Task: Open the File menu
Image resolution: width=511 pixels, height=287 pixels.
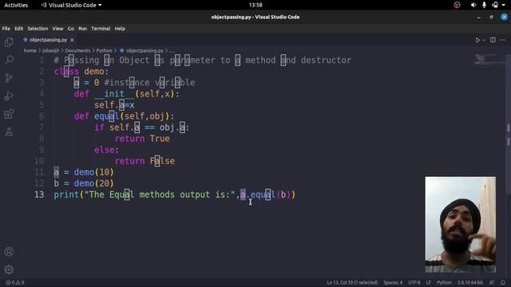Action: tap(6, 29)
